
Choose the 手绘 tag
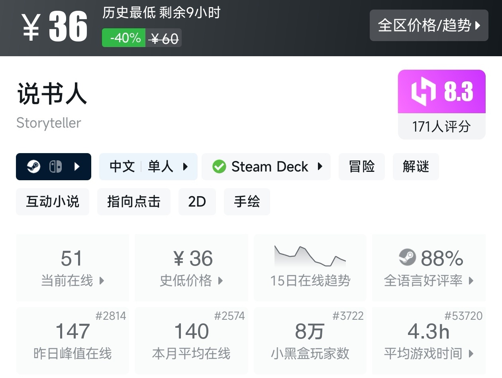pos(247,202)
